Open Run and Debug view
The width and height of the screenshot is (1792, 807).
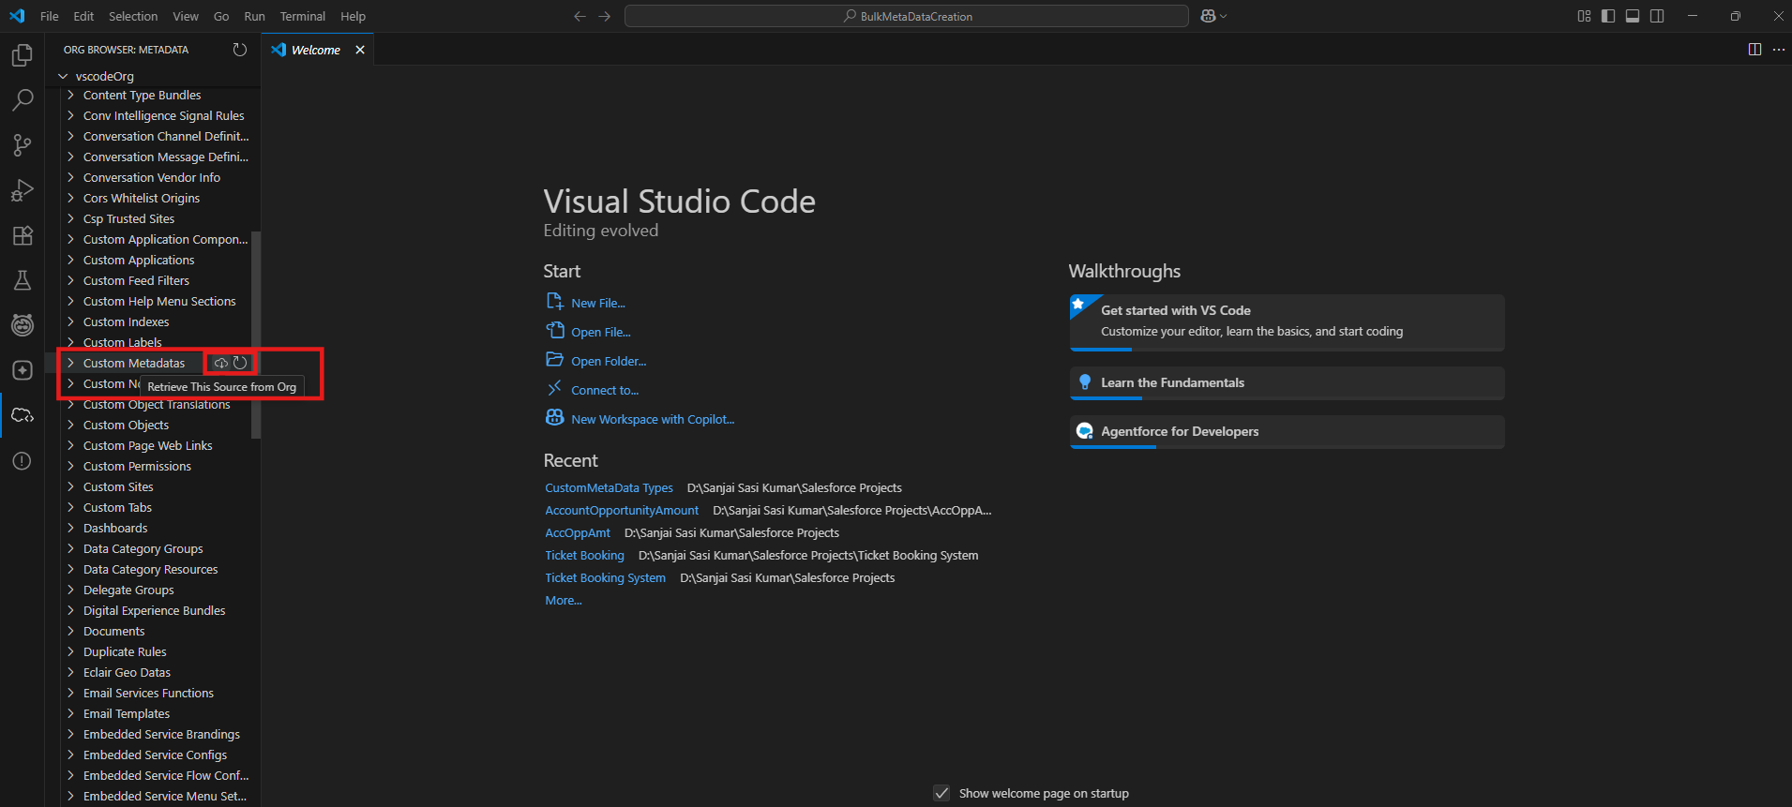tap(23, 190)
